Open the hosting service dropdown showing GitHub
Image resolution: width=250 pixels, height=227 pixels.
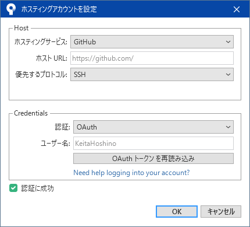click(152, 41)
